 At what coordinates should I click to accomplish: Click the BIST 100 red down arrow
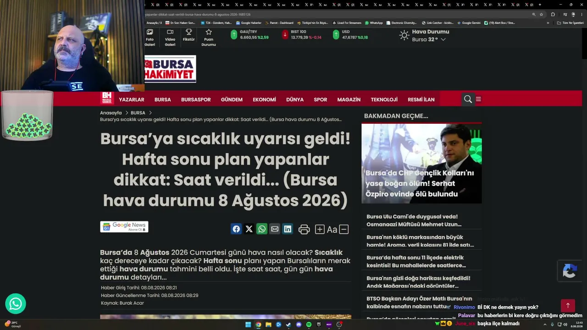pyautogui.click(x=285, y=34)
